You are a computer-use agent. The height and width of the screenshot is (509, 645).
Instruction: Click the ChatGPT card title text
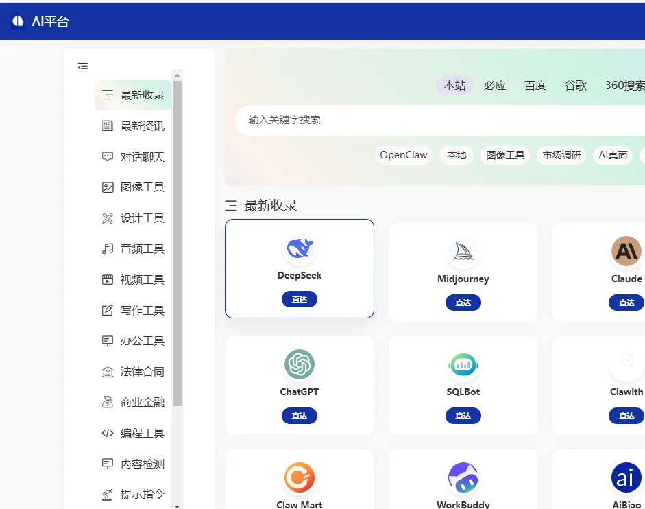[300, 392]
